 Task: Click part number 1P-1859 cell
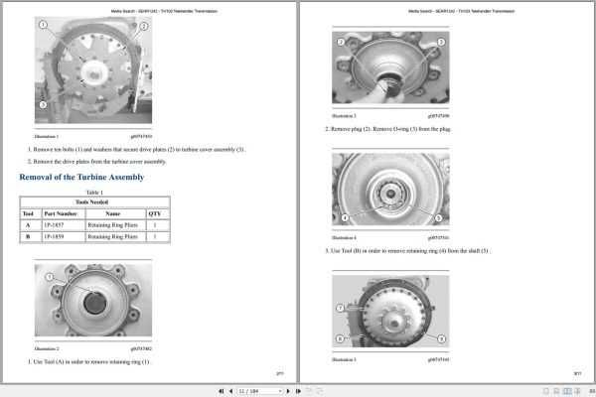pos(64,236)
